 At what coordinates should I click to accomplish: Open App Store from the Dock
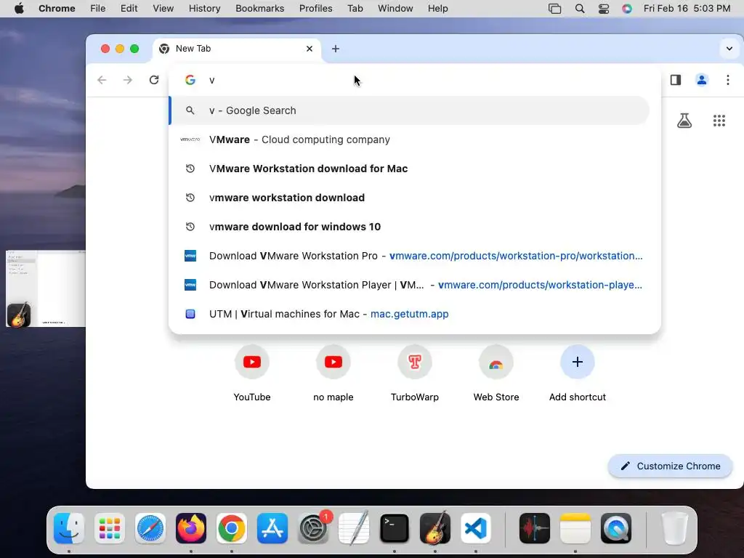tap(272, 528)
